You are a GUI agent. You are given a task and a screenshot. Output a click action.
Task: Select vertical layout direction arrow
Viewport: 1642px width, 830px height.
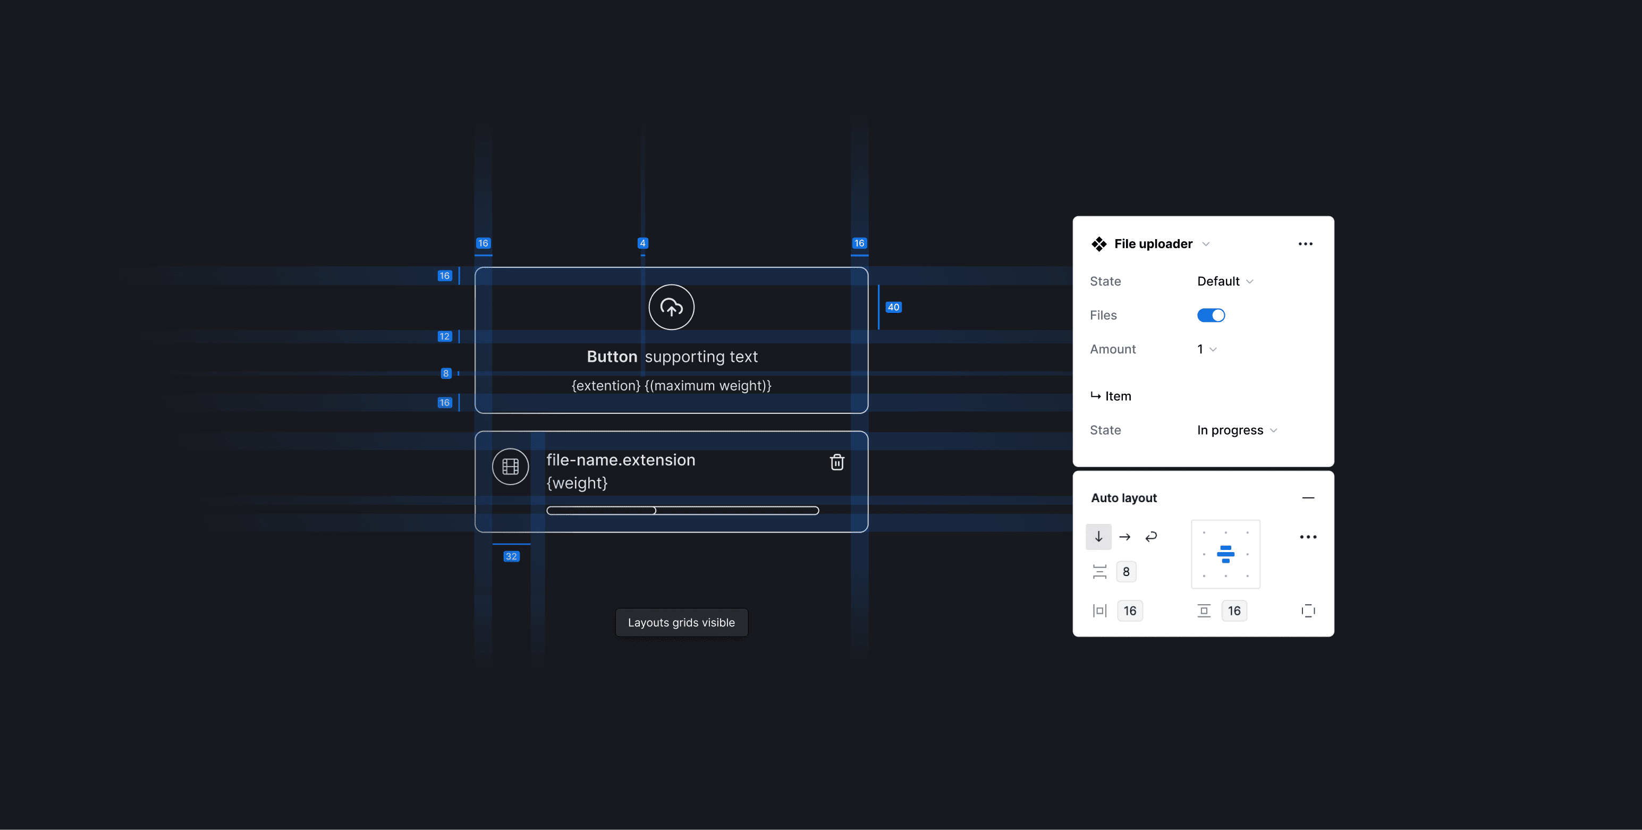click(1098, 537)
